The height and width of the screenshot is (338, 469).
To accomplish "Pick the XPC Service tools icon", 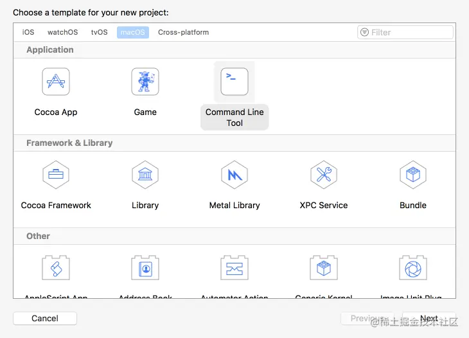I will (x=324, y=175).
